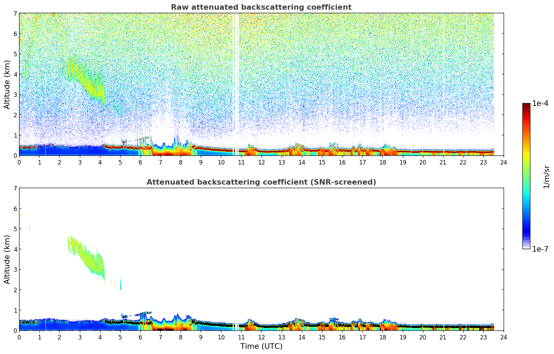Pick the dark blue band of the colorbar
Viewport: 554px width, 354px height.
click(x=526, y=229)
